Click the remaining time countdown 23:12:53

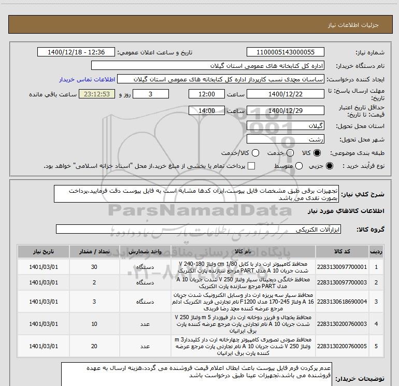tap(97, 94)
